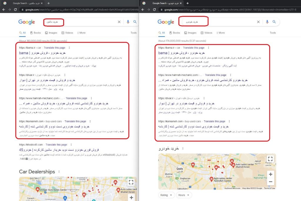Select the All tab in the left window
Viewport: 301px width, 201px height.
click(x=22, y=33)
